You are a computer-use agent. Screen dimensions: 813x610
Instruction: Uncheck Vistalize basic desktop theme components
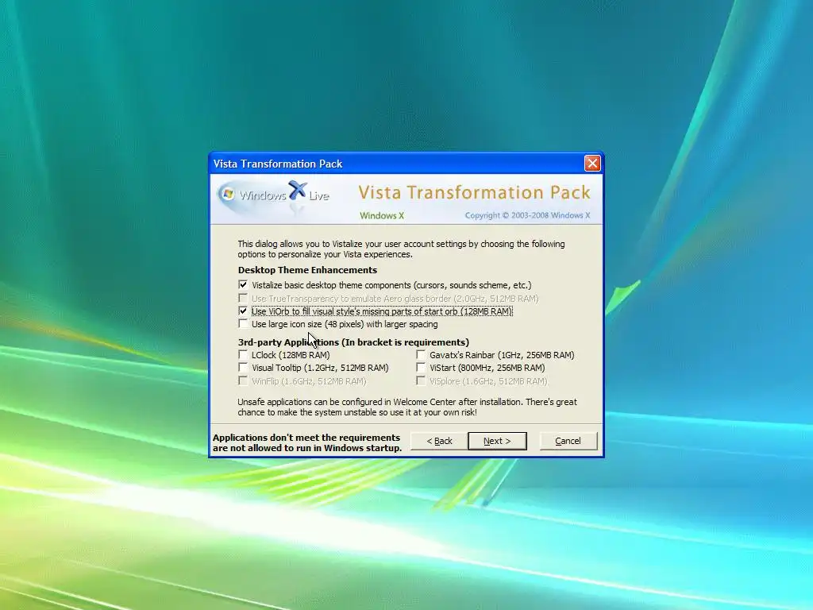pyautogui.click(x=243, y=285)
